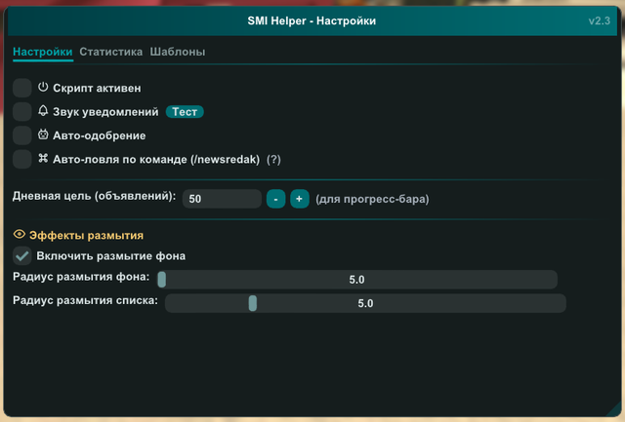Open the Шаблоны tab
The height and width of the screenshot is (422, 625).
(177, 52)
